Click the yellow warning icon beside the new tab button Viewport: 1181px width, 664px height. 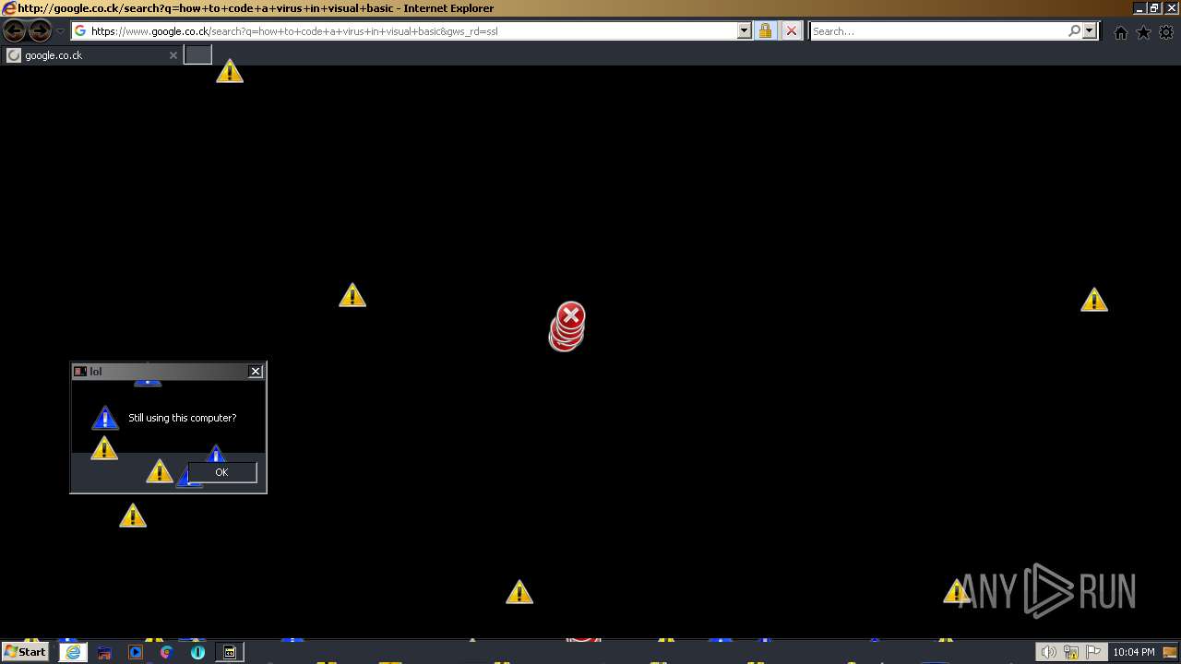click(230, 71)
